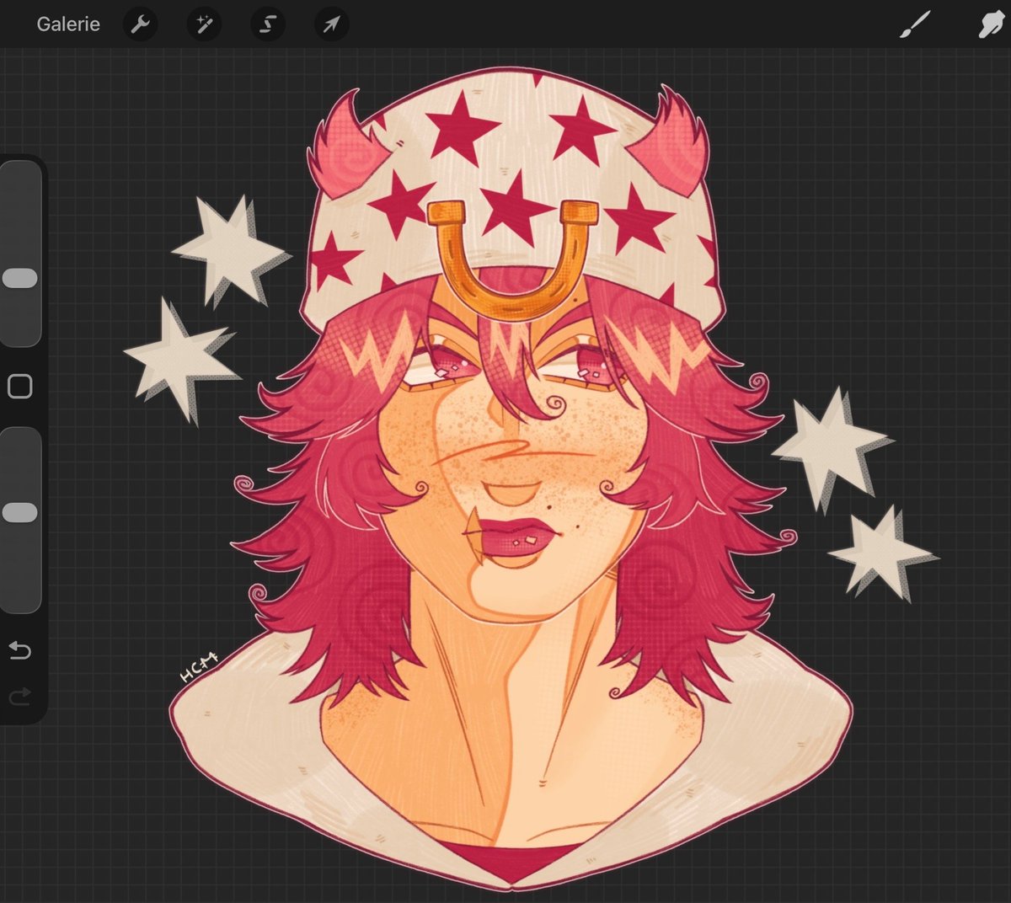Viewport: 1011px width, 903px height.
Task: Activate the Transform arrow tool
Action: pos(332,24)
